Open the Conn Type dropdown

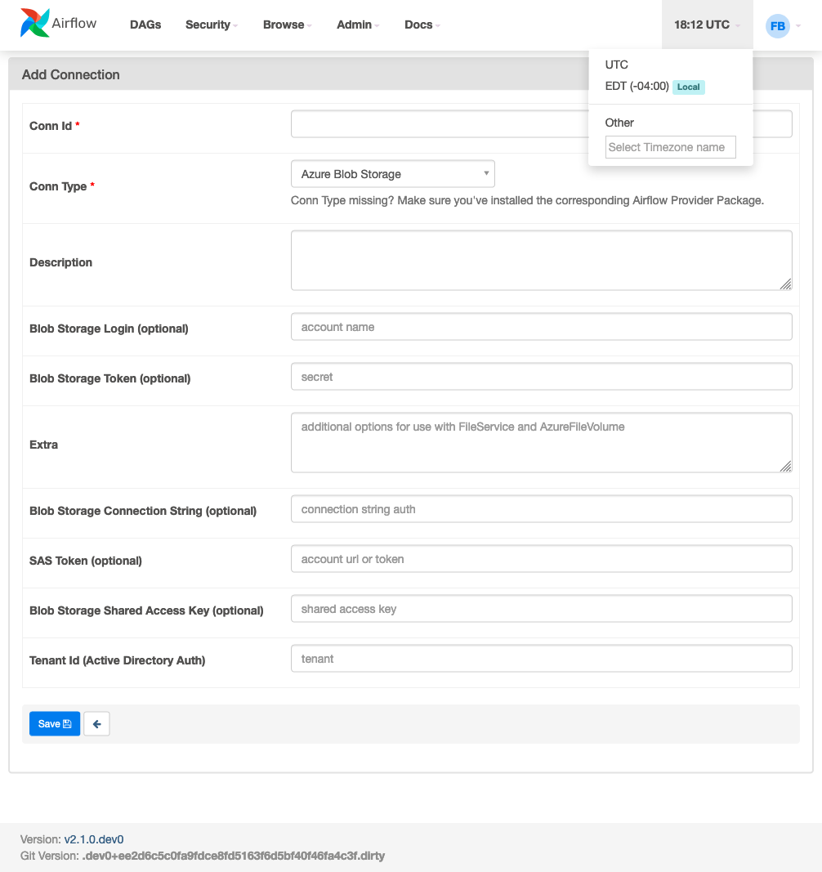393,174
